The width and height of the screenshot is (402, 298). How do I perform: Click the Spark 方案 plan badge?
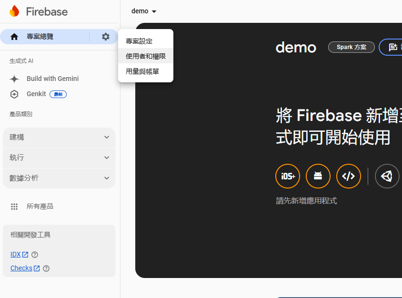351,47
